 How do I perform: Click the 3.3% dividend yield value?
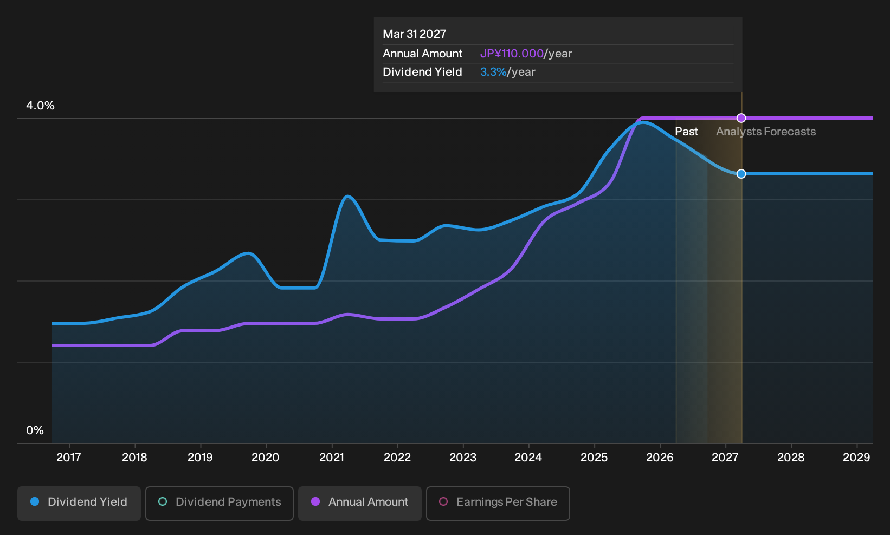click(493, 72)
